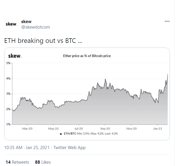Screen dimensions: 179x166
Task: Click the ETH/BTC legend dot marker
Action: (x=61, y=134)
